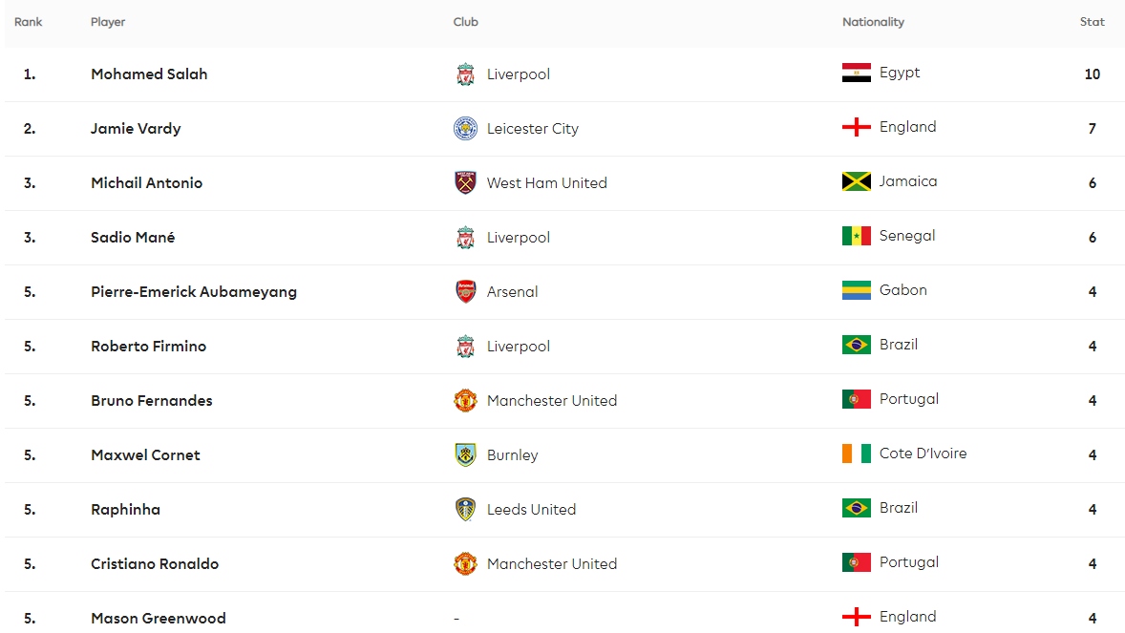
Task: Click the Stat column header
Action: click(x=1092, y=22)
